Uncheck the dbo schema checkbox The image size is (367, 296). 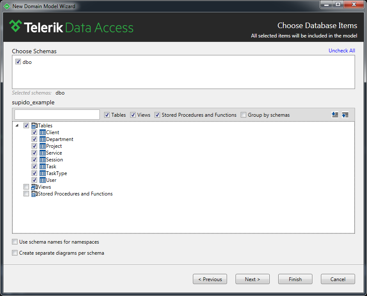coord(18,62)
